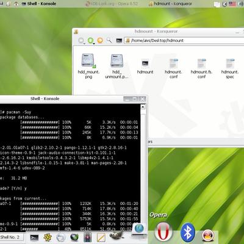Launch the yellow flower icon in dock
The width and height of the screenshot is (244, 244).
[x=48, y=237]
